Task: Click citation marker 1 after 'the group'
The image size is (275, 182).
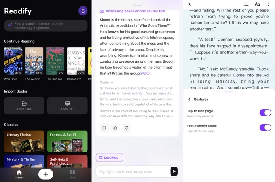Action: pyautogui.click(x=141, y=74)
